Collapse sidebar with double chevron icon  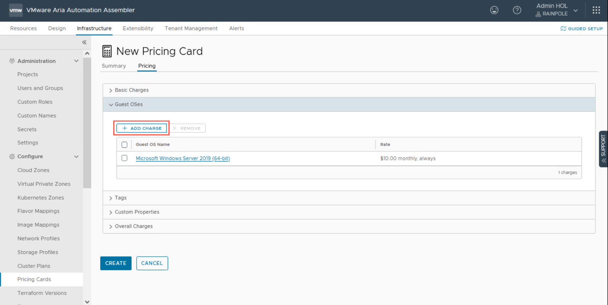click(84, 42)
